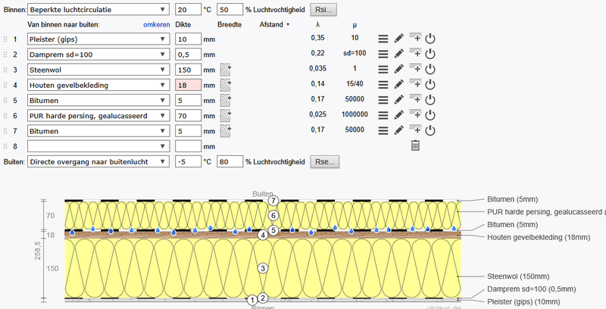Select circled marker 6 in the cross-section
Image resolution: width=606 pixels, height=309 pixels.
click(x=273, y=216)
